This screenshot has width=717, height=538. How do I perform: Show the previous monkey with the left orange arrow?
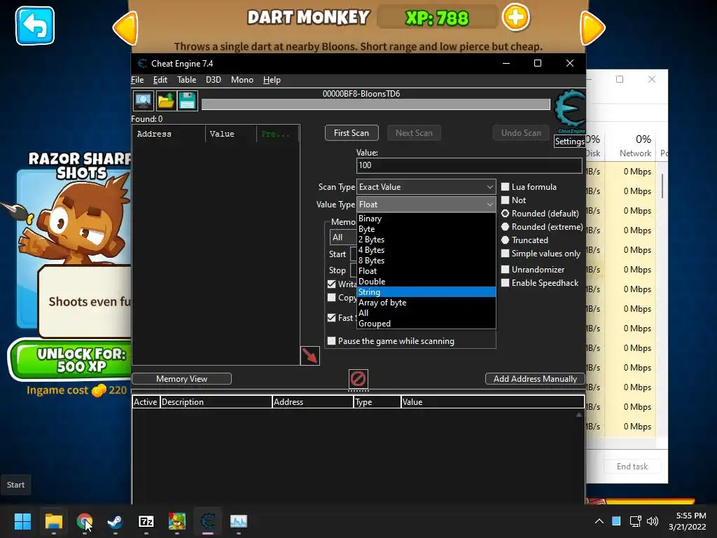(125, 28)
